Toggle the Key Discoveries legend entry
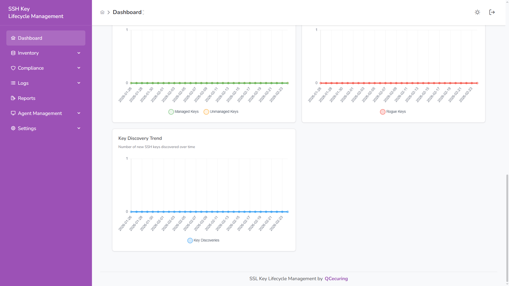This screenshot has height=286, width=509. (x=203, y=240)
